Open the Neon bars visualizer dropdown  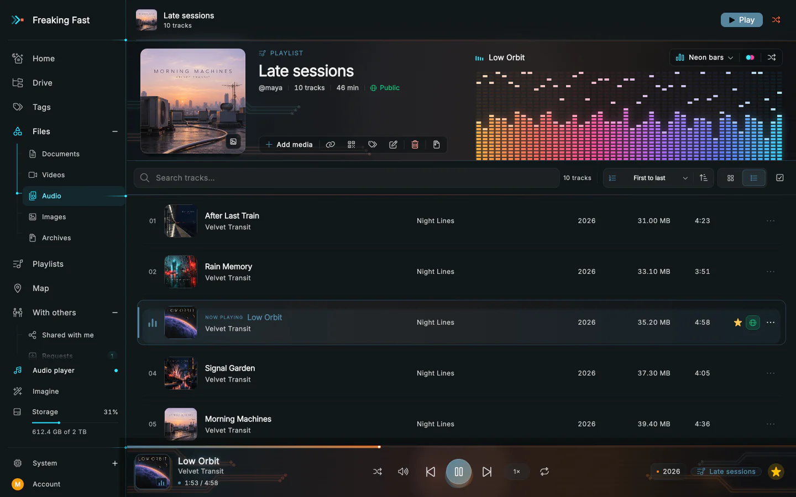coord(704,57)
